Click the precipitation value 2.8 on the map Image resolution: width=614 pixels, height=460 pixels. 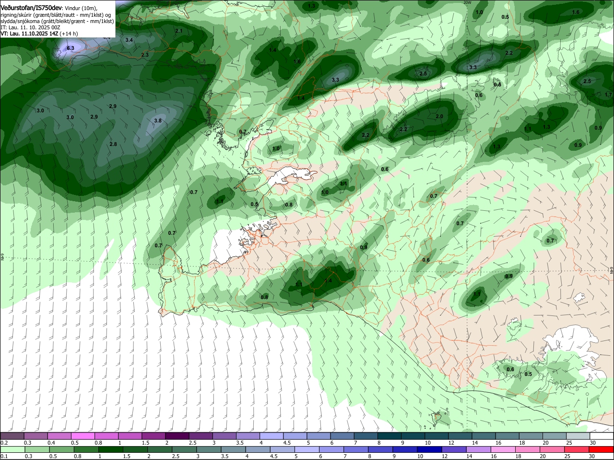(113, 144)
